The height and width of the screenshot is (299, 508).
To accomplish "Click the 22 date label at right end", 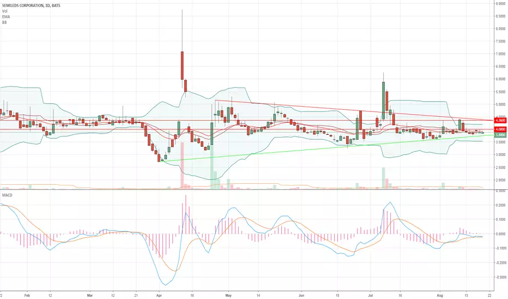I will (489, 295).
